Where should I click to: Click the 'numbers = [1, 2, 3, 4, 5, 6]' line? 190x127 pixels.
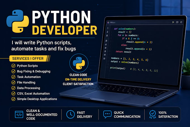coord(130,59)
